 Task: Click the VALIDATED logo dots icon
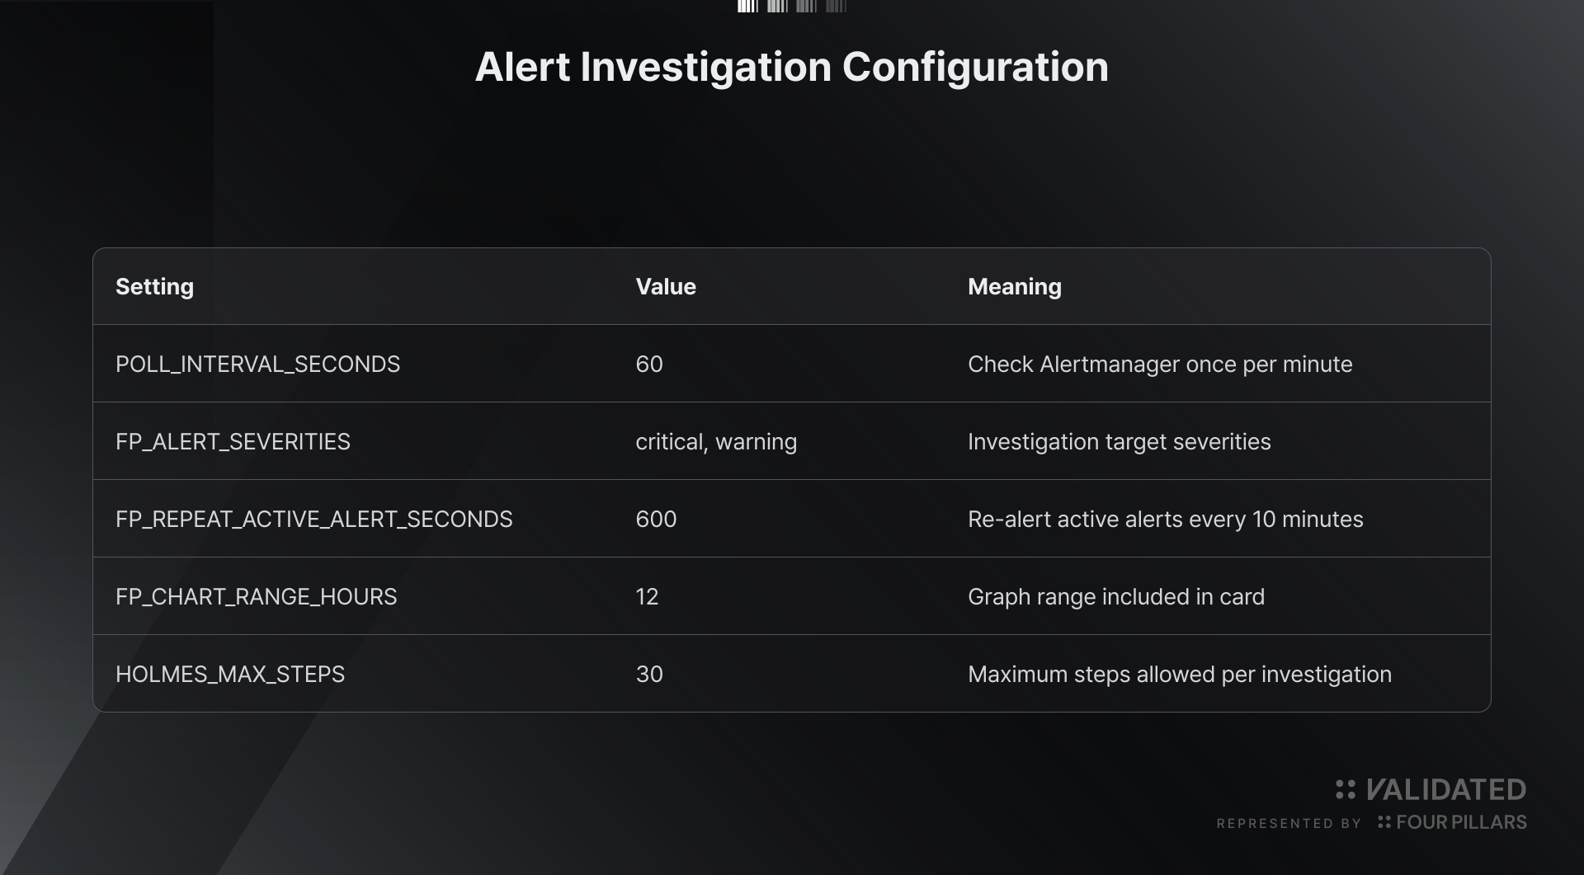1346,790
